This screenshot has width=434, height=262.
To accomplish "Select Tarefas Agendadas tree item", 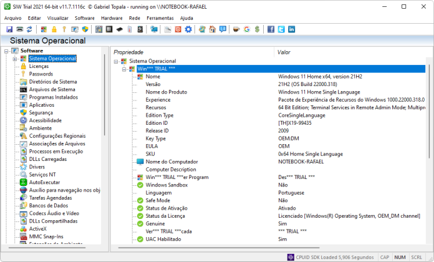I will 51,198.
